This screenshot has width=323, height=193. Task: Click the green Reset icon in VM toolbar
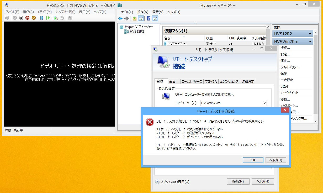(x=48, y=18)
